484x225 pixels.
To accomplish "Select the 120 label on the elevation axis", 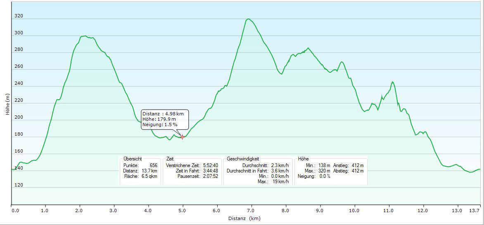I will coord(19,185).
